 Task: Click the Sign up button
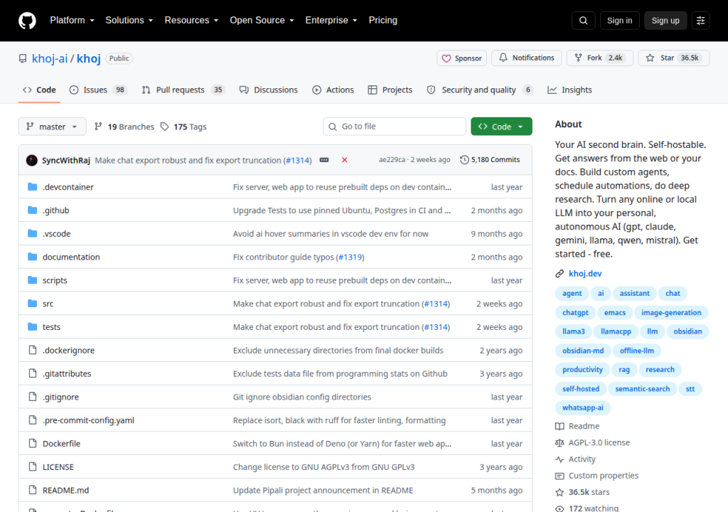[x=665, y=21]
